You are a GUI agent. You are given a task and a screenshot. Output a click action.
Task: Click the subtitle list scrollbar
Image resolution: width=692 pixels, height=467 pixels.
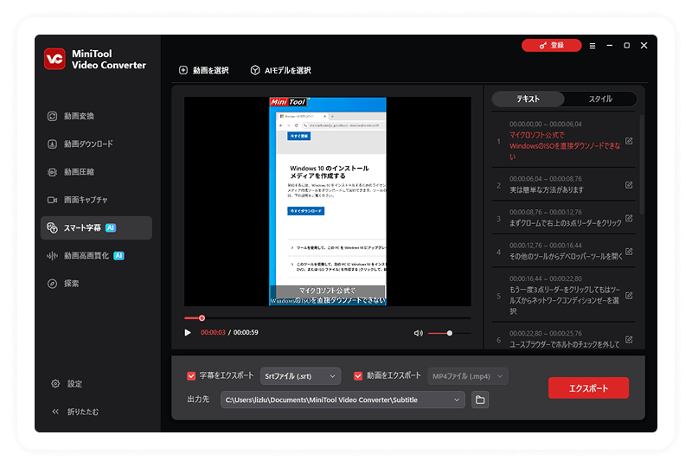pos(642,164)
